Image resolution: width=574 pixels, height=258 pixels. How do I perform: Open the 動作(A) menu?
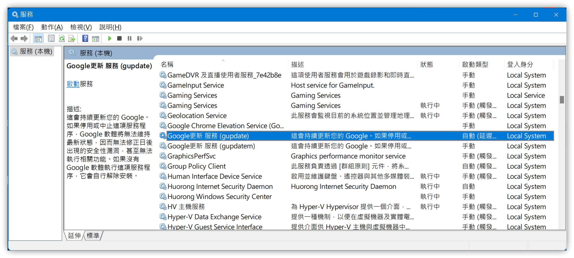pyautogui.click(x=52, y=27)
